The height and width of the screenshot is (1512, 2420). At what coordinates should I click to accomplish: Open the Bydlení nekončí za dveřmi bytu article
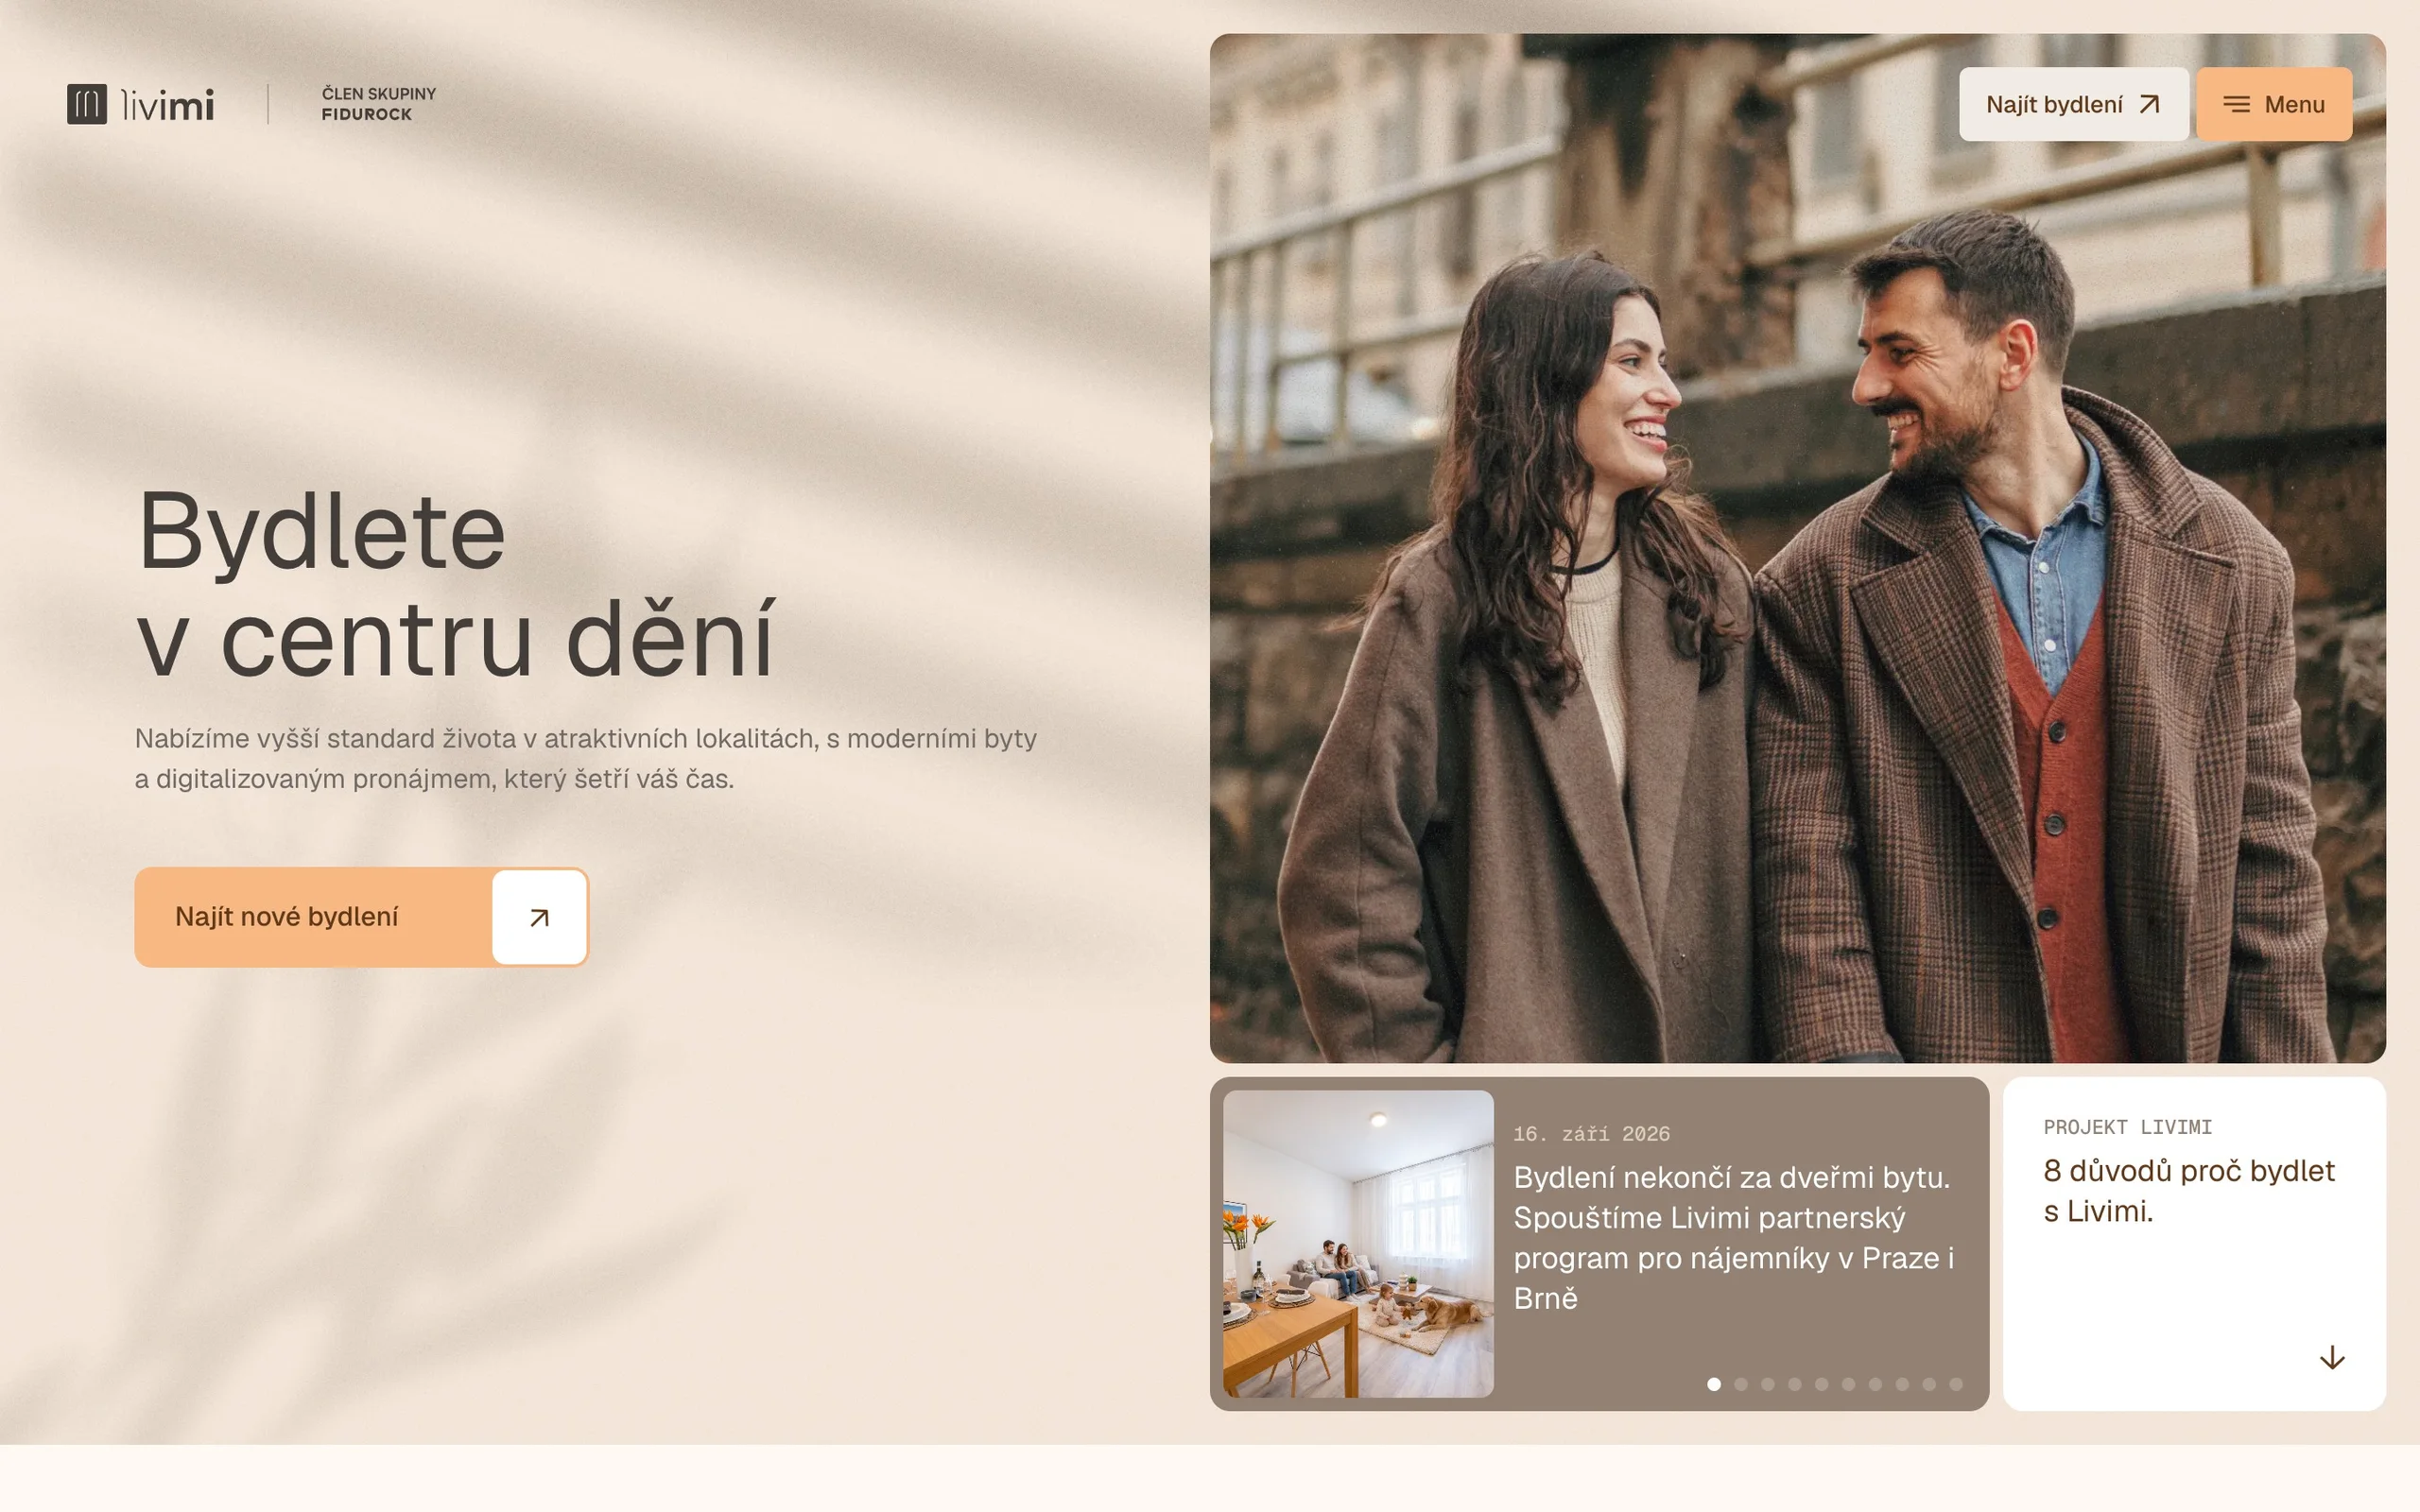coord(1733,1237)
